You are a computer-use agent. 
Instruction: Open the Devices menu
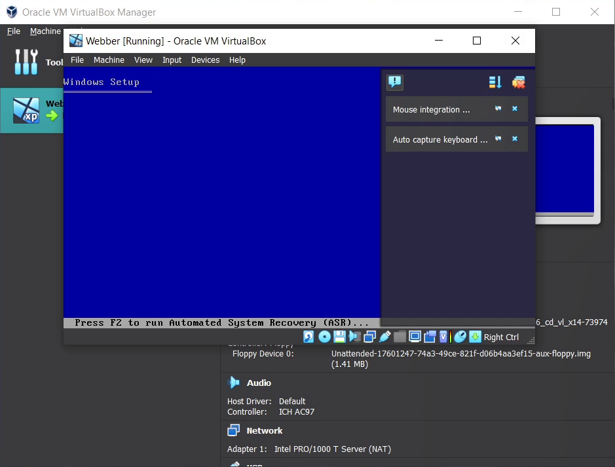pyautogui.click(x=205, y=60)
